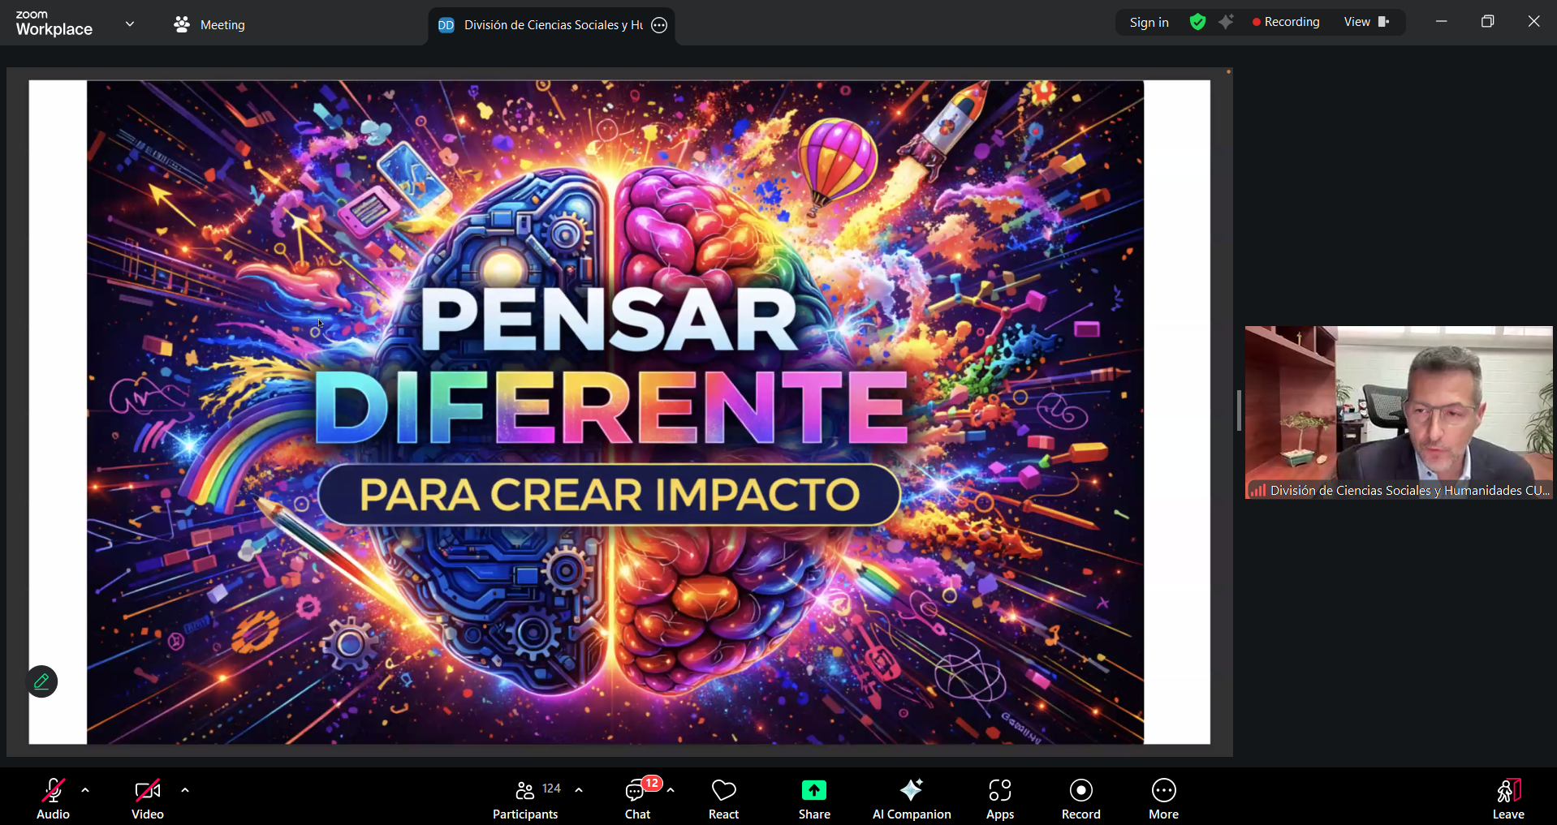Open Zoom Workplace dropdown chevron
The height and width of the screenshot is (825, 1557).
click(x=130, y=24)
